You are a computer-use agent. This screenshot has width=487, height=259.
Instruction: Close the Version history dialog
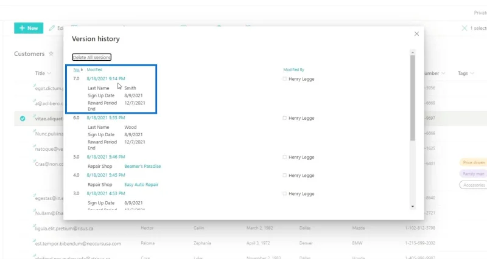pyautogui.click(x=416, y=34)
